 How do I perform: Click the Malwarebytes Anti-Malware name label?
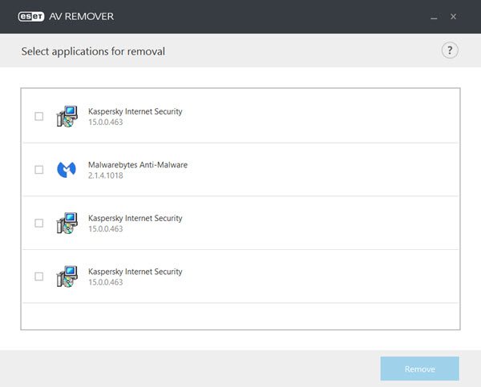137,164
